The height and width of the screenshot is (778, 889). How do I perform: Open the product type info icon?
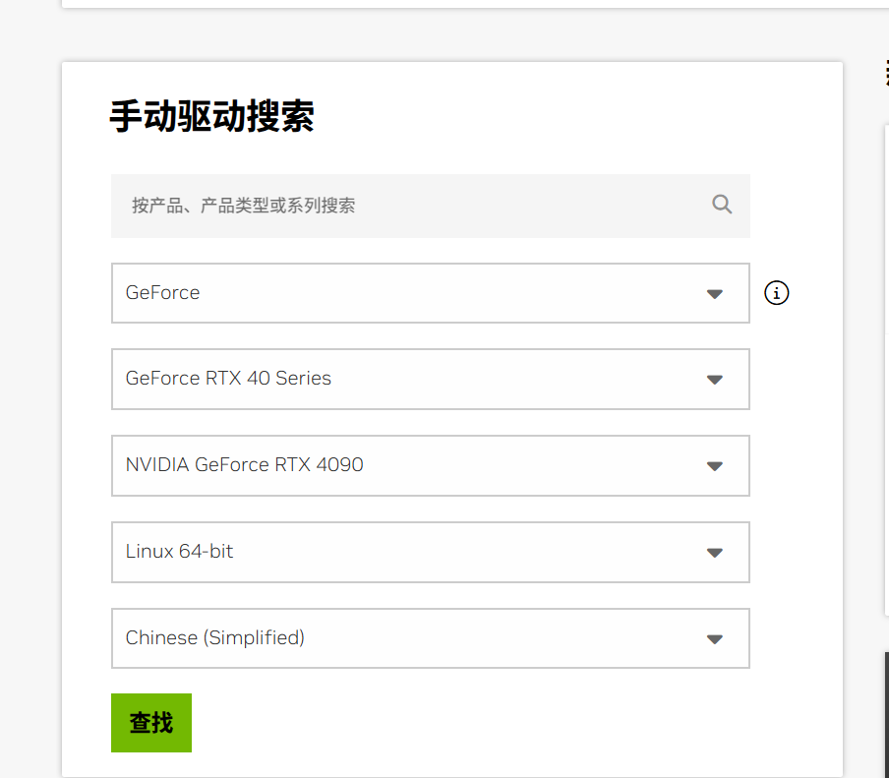[776, 292]
